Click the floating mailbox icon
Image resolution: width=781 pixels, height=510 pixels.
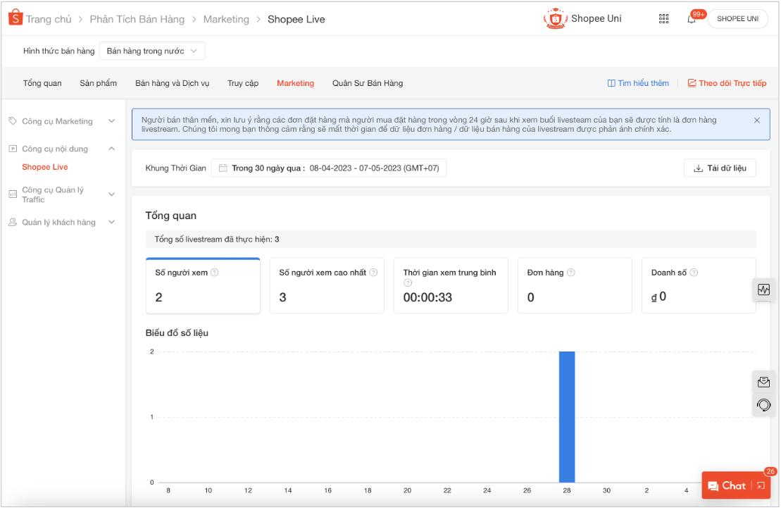click(x=763, y=382)
